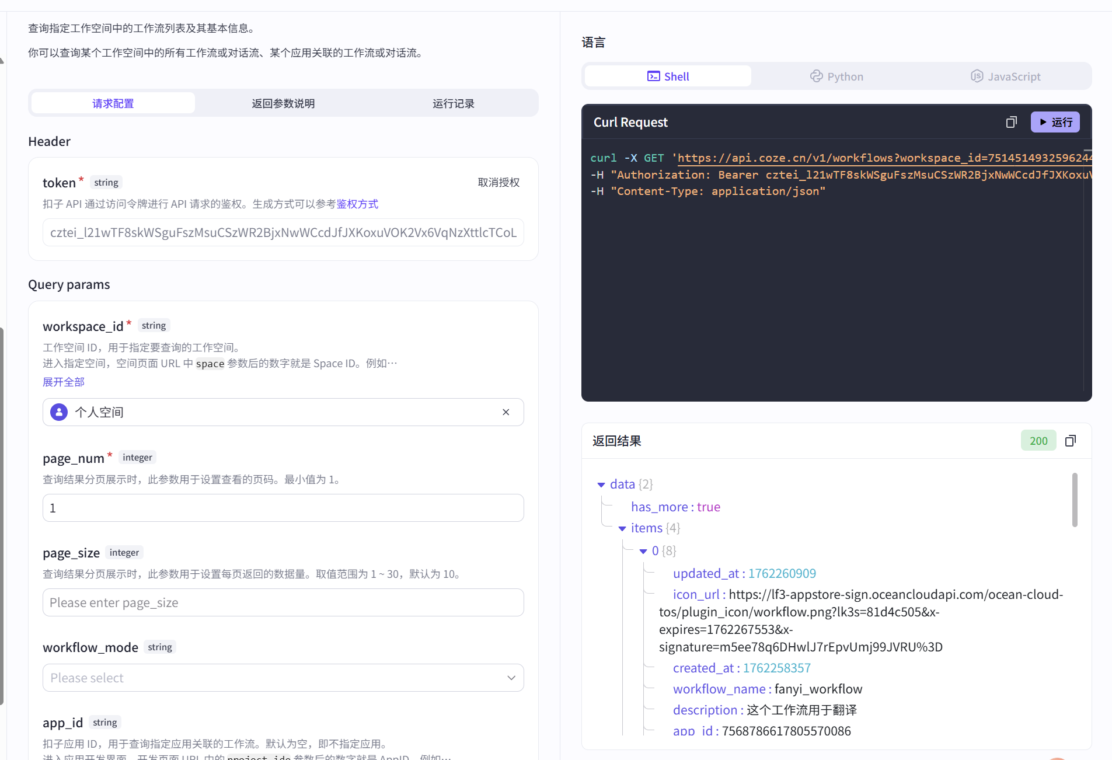Click the created_at value 1762258357
Screen dimensions: 1112x760
click(x=777, y=668)
